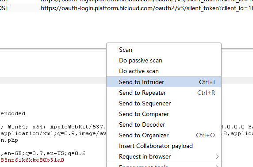Send the request to Decoder

click(164, 124)
